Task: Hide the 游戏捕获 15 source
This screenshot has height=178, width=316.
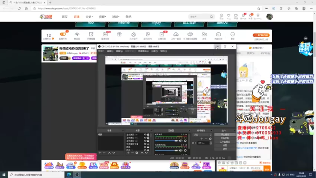Action: [x=145, y=134]
